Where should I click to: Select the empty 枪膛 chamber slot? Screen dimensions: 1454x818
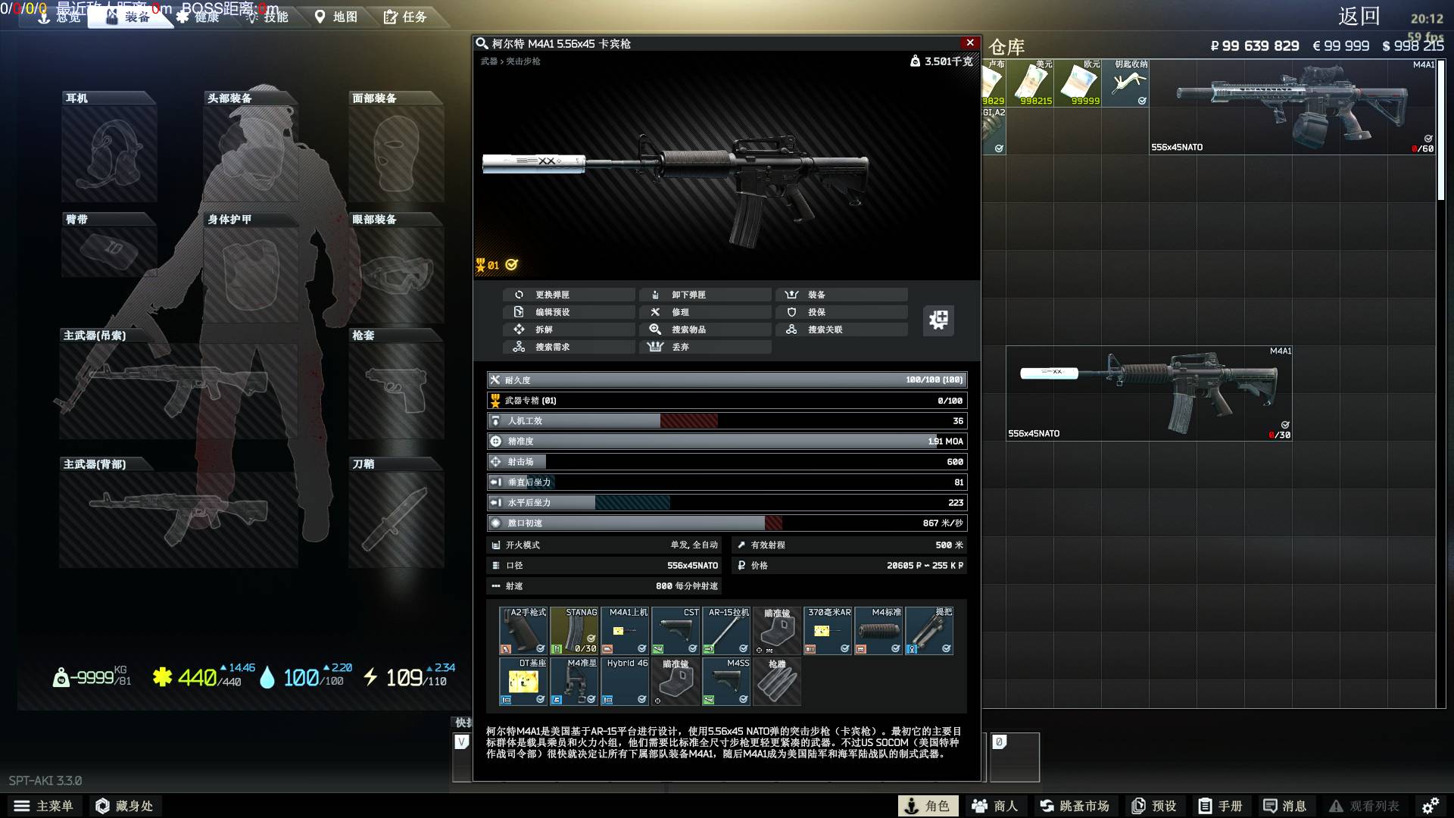[x=777, y=681]
